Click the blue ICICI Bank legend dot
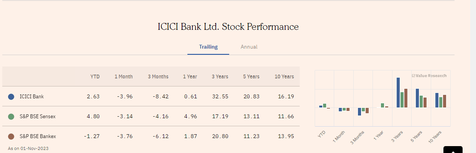This screenshot has width=476, height=153. pyautogui.click(x=11, y=97)
